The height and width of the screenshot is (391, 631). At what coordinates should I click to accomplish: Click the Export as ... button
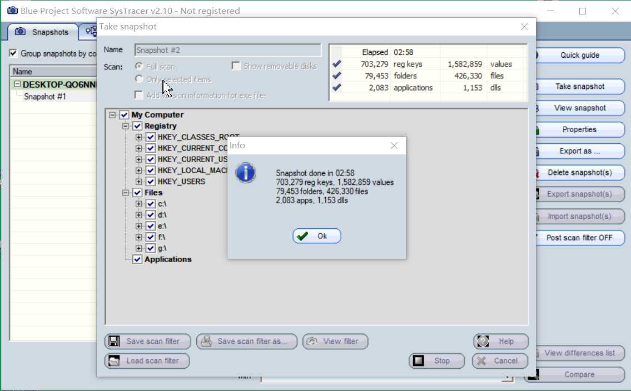coord(579,151)
